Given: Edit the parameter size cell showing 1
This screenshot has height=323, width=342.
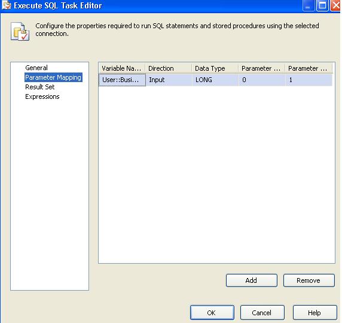Looking at the screenshot, I should click(x=309, y=80).
